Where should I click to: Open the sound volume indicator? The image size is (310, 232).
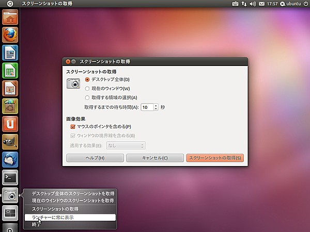point(253,4)
